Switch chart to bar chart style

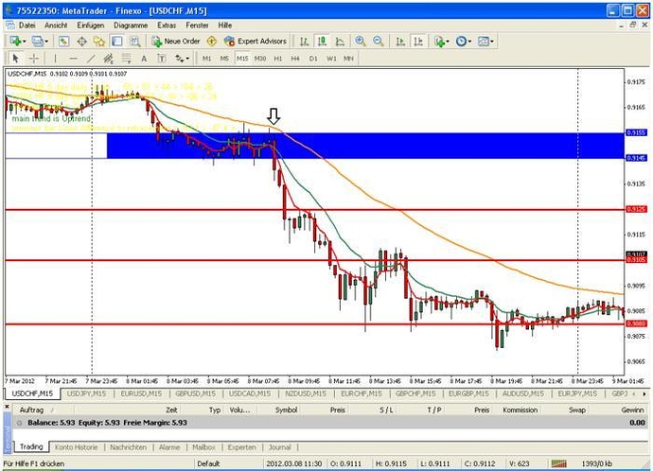(x=305, y=42)
